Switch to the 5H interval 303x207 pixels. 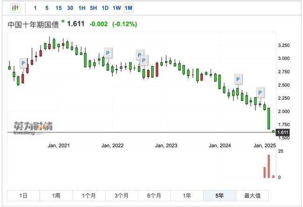pos(93,8)
